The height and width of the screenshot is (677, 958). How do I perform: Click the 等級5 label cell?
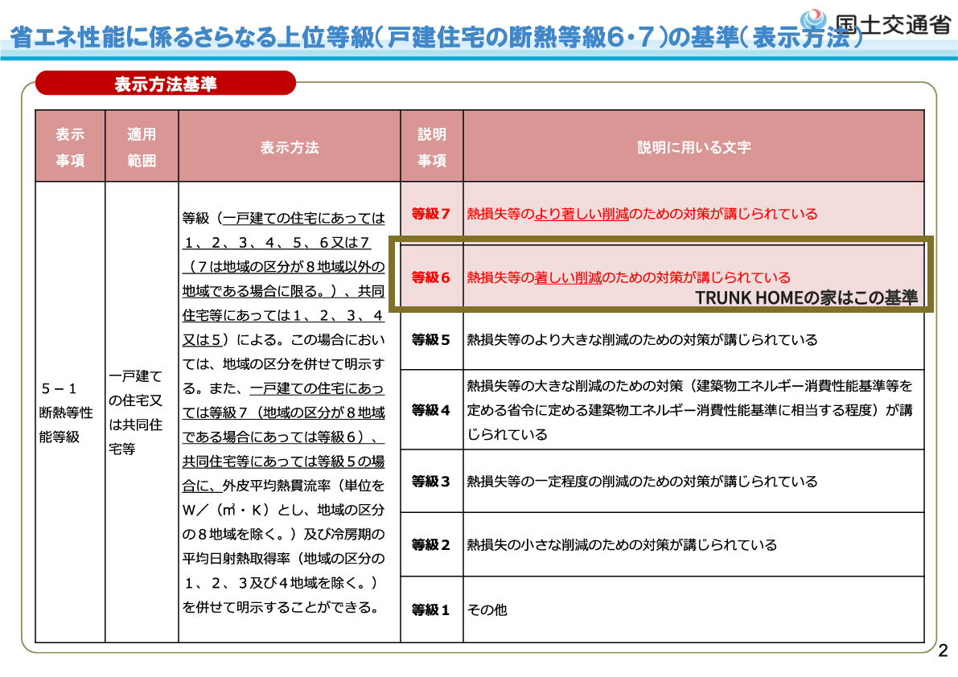432,339
